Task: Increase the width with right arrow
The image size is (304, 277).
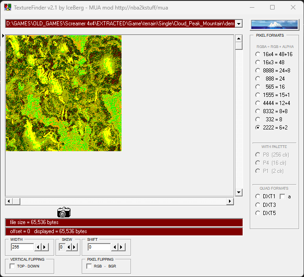Action: pos(45,247)
